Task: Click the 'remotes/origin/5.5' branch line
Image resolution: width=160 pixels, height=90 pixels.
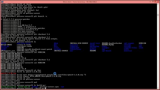Action: point(12,22)
